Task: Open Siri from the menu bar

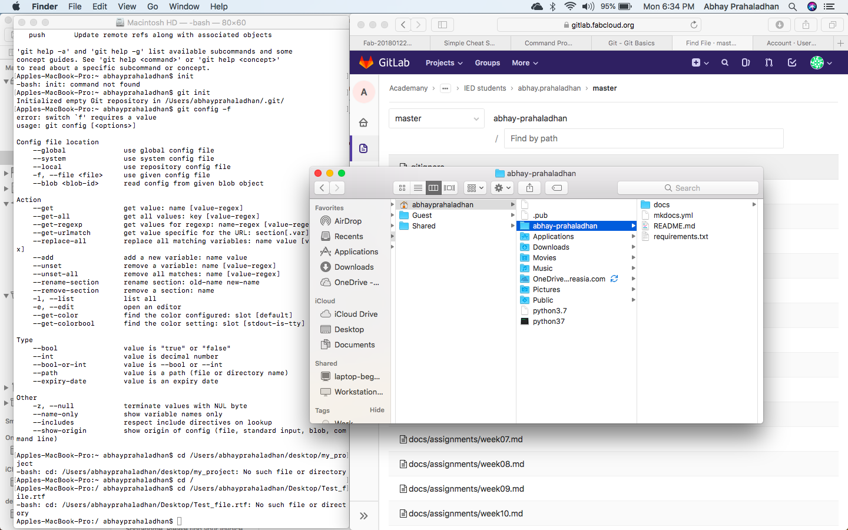Action: [x=812, y=6]
